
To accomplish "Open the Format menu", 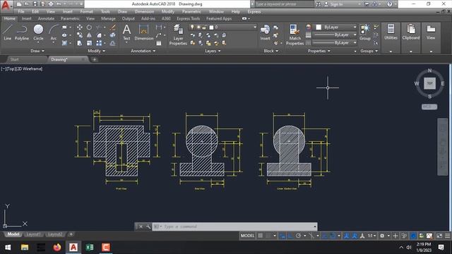I will coord(86,11).
